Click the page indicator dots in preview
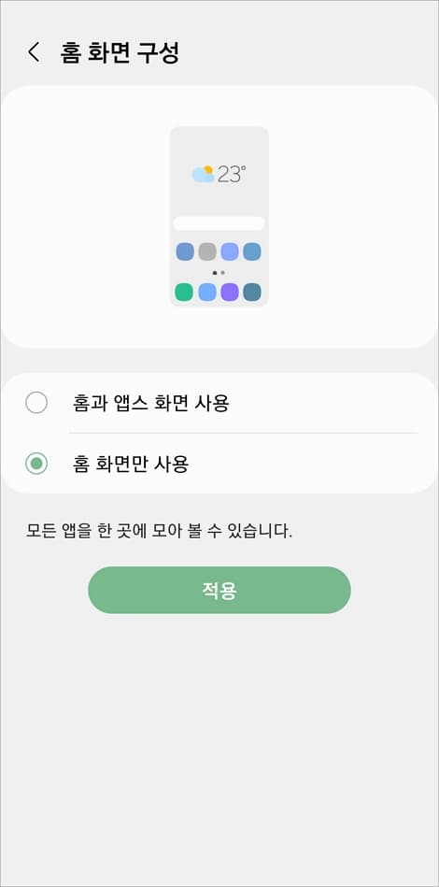 pos(219,273)
